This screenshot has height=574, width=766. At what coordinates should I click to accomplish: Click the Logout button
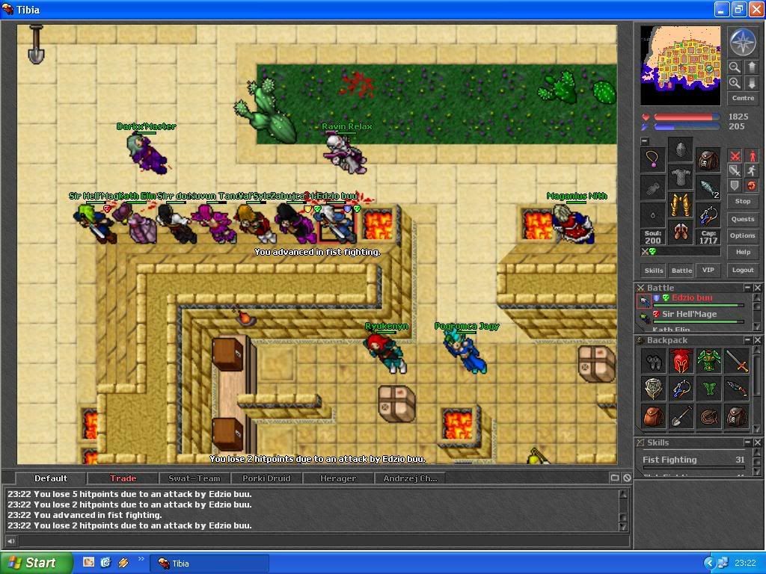pyautogui.click(x=743, y=270)
